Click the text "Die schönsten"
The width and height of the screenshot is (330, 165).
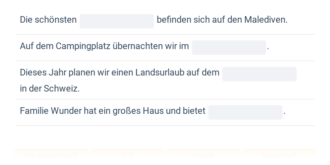pos(48,20)
